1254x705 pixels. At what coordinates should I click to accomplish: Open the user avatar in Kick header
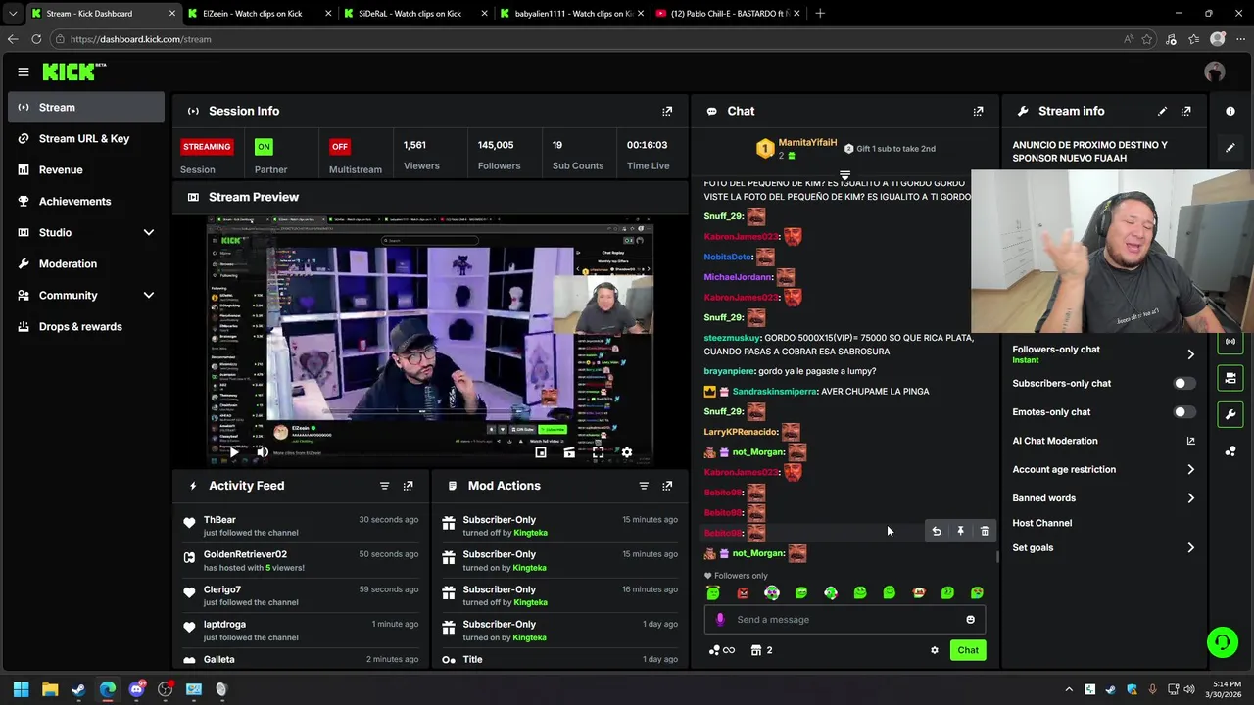[x=1215, y=71]
